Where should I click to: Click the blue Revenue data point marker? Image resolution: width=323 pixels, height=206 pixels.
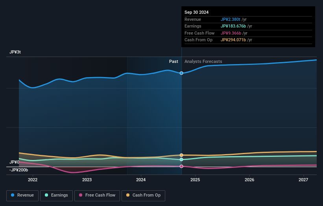181,73
